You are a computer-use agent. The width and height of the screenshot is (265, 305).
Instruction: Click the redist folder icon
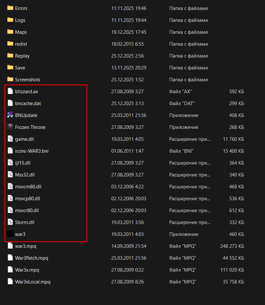[10, 44]
